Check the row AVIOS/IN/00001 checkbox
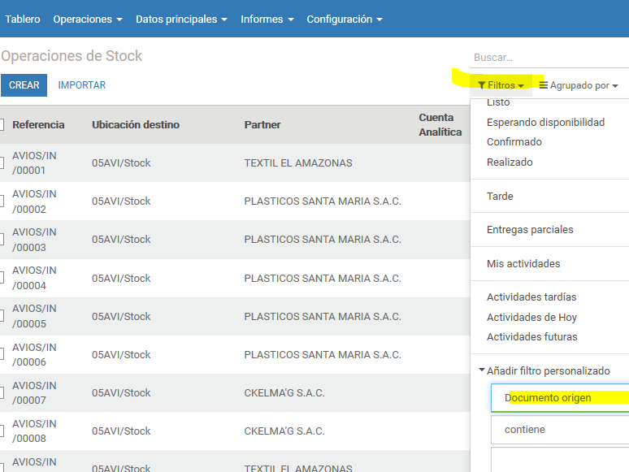This screenshot has height=472, width=629. click(2, 162)
